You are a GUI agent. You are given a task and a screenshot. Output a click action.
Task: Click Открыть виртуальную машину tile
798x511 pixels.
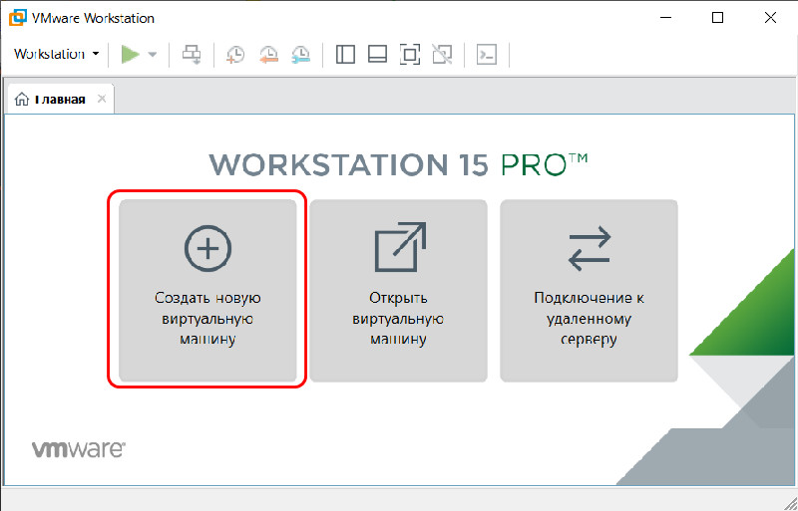coord(398,290)
